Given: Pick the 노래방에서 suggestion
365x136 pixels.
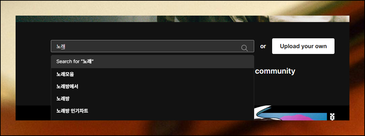Looking at the screenshot, I should pyautogui.click(x=152, y=86).
